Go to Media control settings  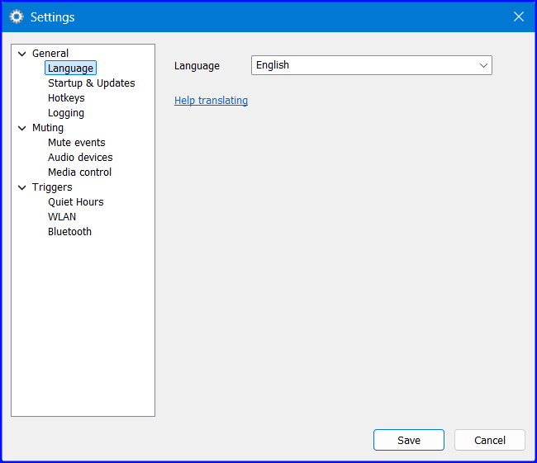coord(79,172)
